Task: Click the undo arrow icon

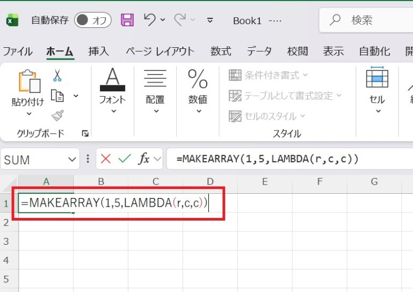Action: (x=150, y=20)
